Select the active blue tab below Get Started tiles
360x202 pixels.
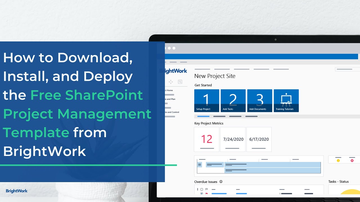click(x=203, y=116)
